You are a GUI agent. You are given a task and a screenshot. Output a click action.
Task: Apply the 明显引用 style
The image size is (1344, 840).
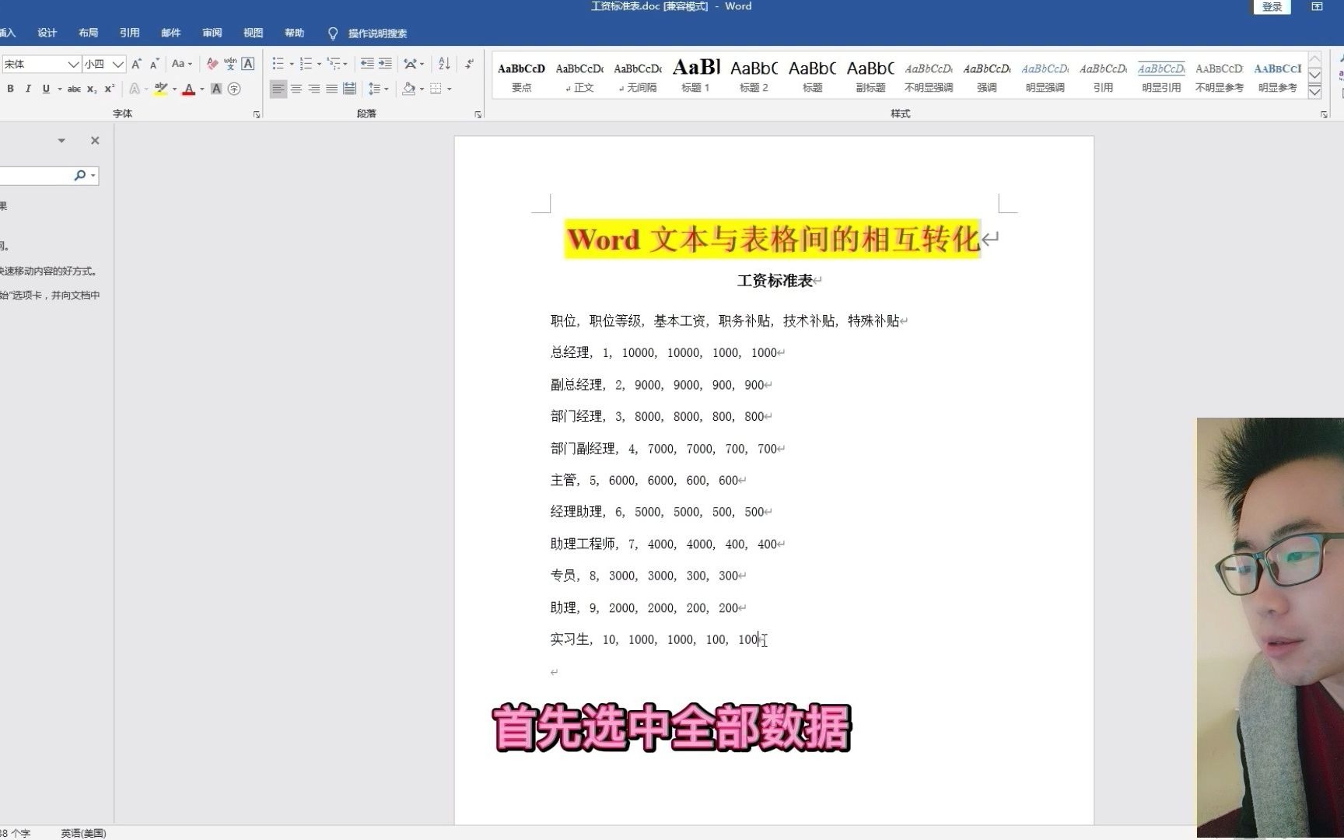(1161, 75)
